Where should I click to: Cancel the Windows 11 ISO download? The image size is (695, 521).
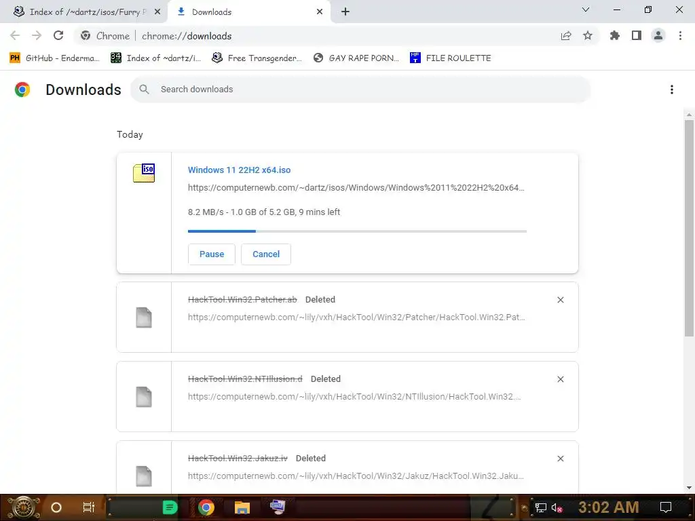click(x=266, y=254)
